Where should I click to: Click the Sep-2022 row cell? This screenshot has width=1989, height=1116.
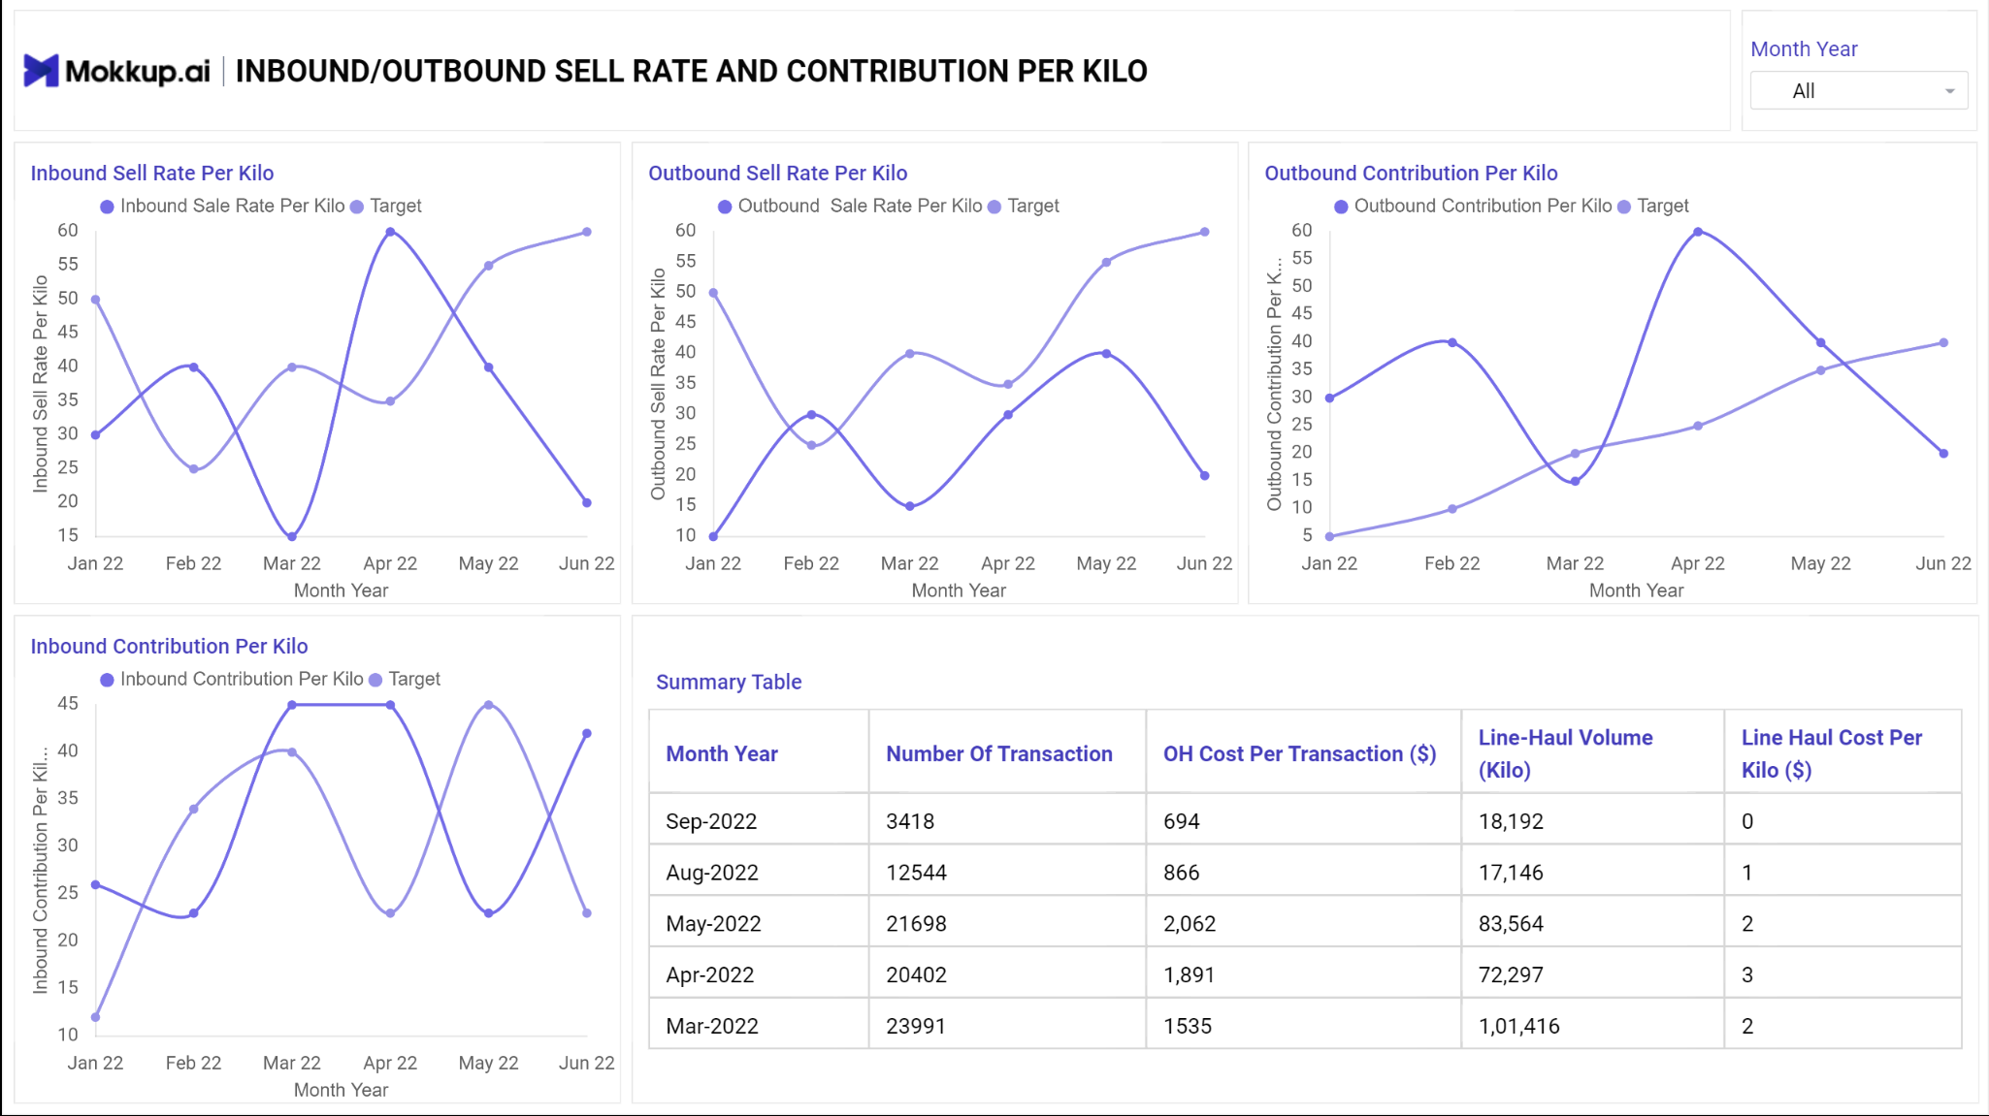(711, 821)
